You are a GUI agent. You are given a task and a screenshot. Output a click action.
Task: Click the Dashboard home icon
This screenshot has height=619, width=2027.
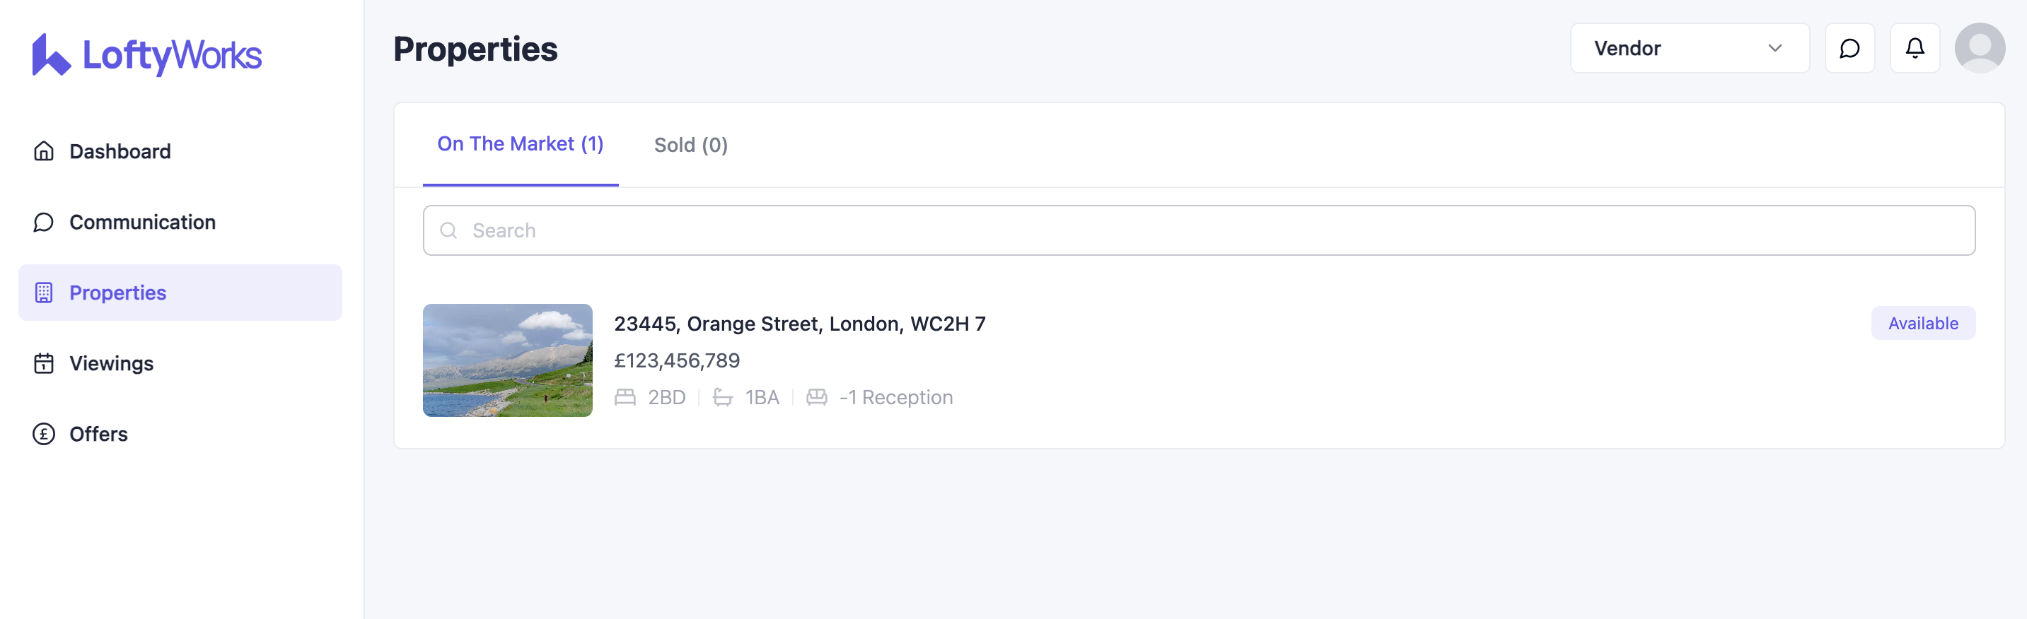point(44,151)
